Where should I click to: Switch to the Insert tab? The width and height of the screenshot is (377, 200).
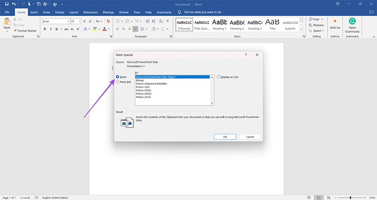click(x=34, y=12)
